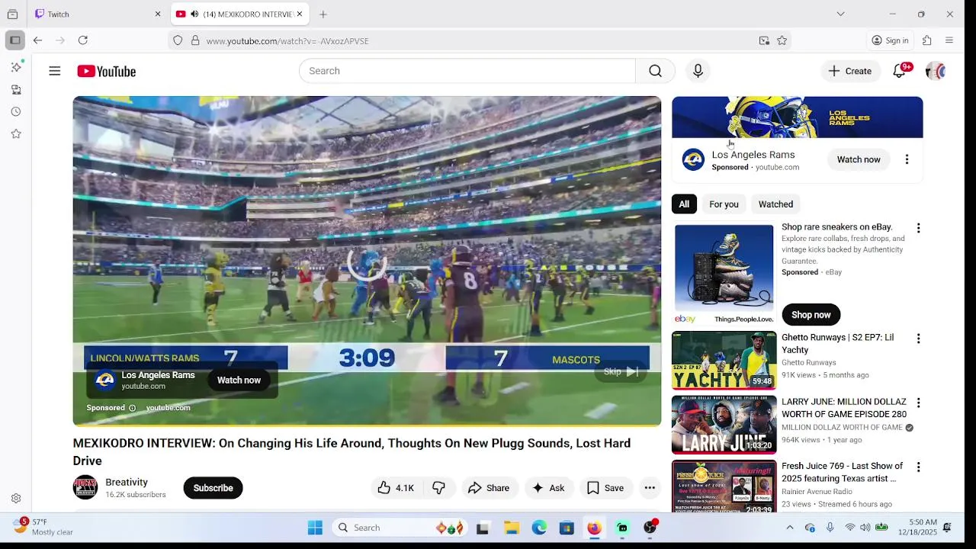Open Firefox AI chatbot sidebar icon
This screenshot has width=976, height=549.
click(x=16, y=67)
